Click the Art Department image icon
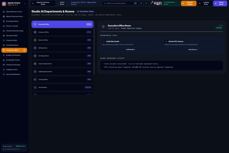This screenshot has width=229, height=153. pyautogui.click(x=35, y=56)
